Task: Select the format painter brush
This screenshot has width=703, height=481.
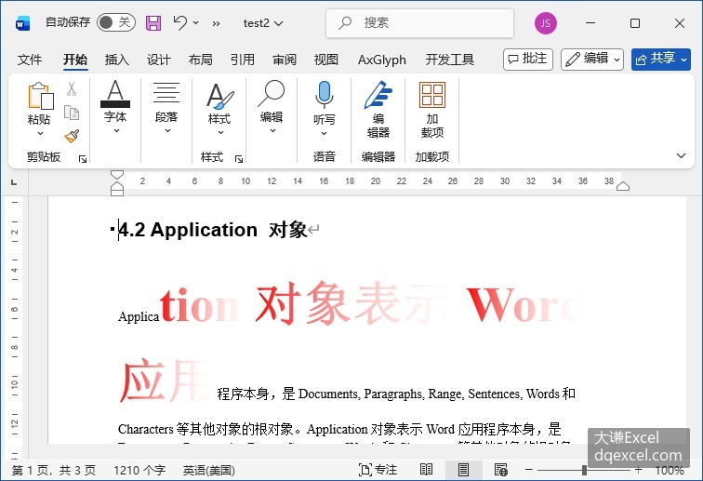Action: pos(72,136)
